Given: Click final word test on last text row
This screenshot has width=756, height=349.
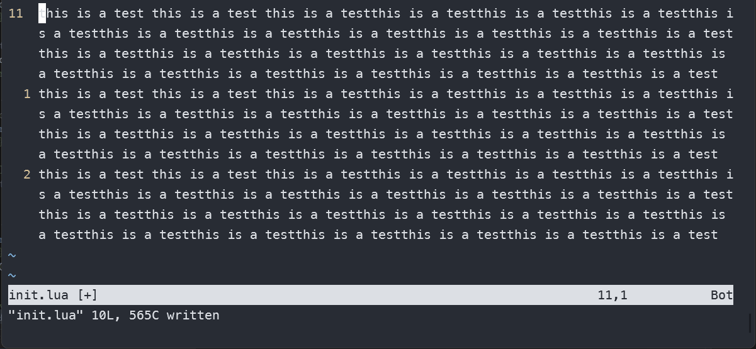Looking at the screenshot, I should tap(703, 235).
